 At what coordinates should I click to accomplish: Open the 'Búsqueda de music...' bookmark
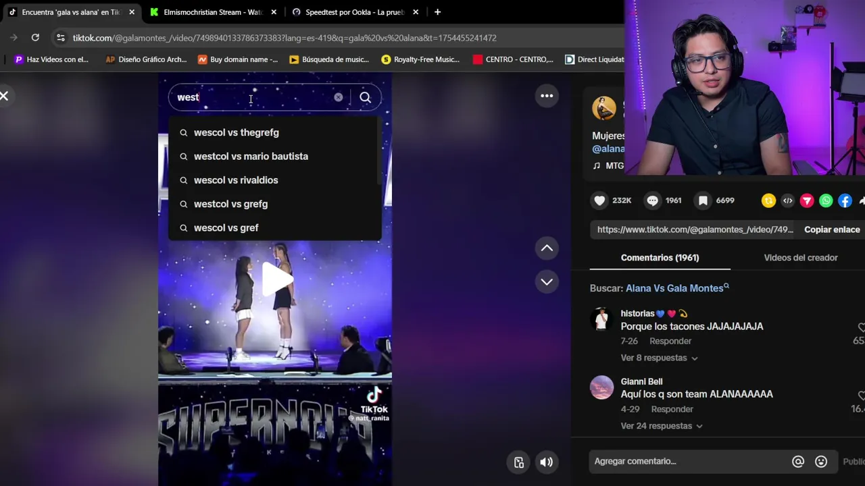[328, 59]
